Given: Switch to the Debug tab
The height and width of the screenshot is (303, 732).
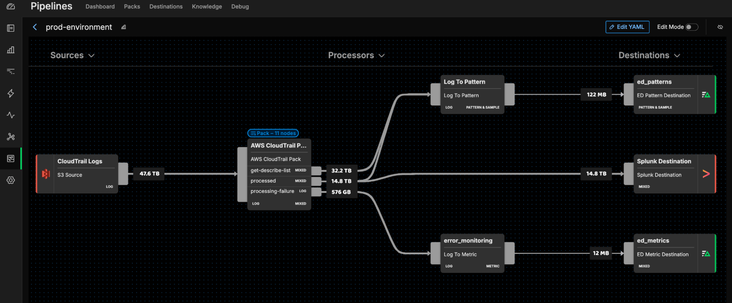Looking at the screenshot, I should (x=240, y=7).
